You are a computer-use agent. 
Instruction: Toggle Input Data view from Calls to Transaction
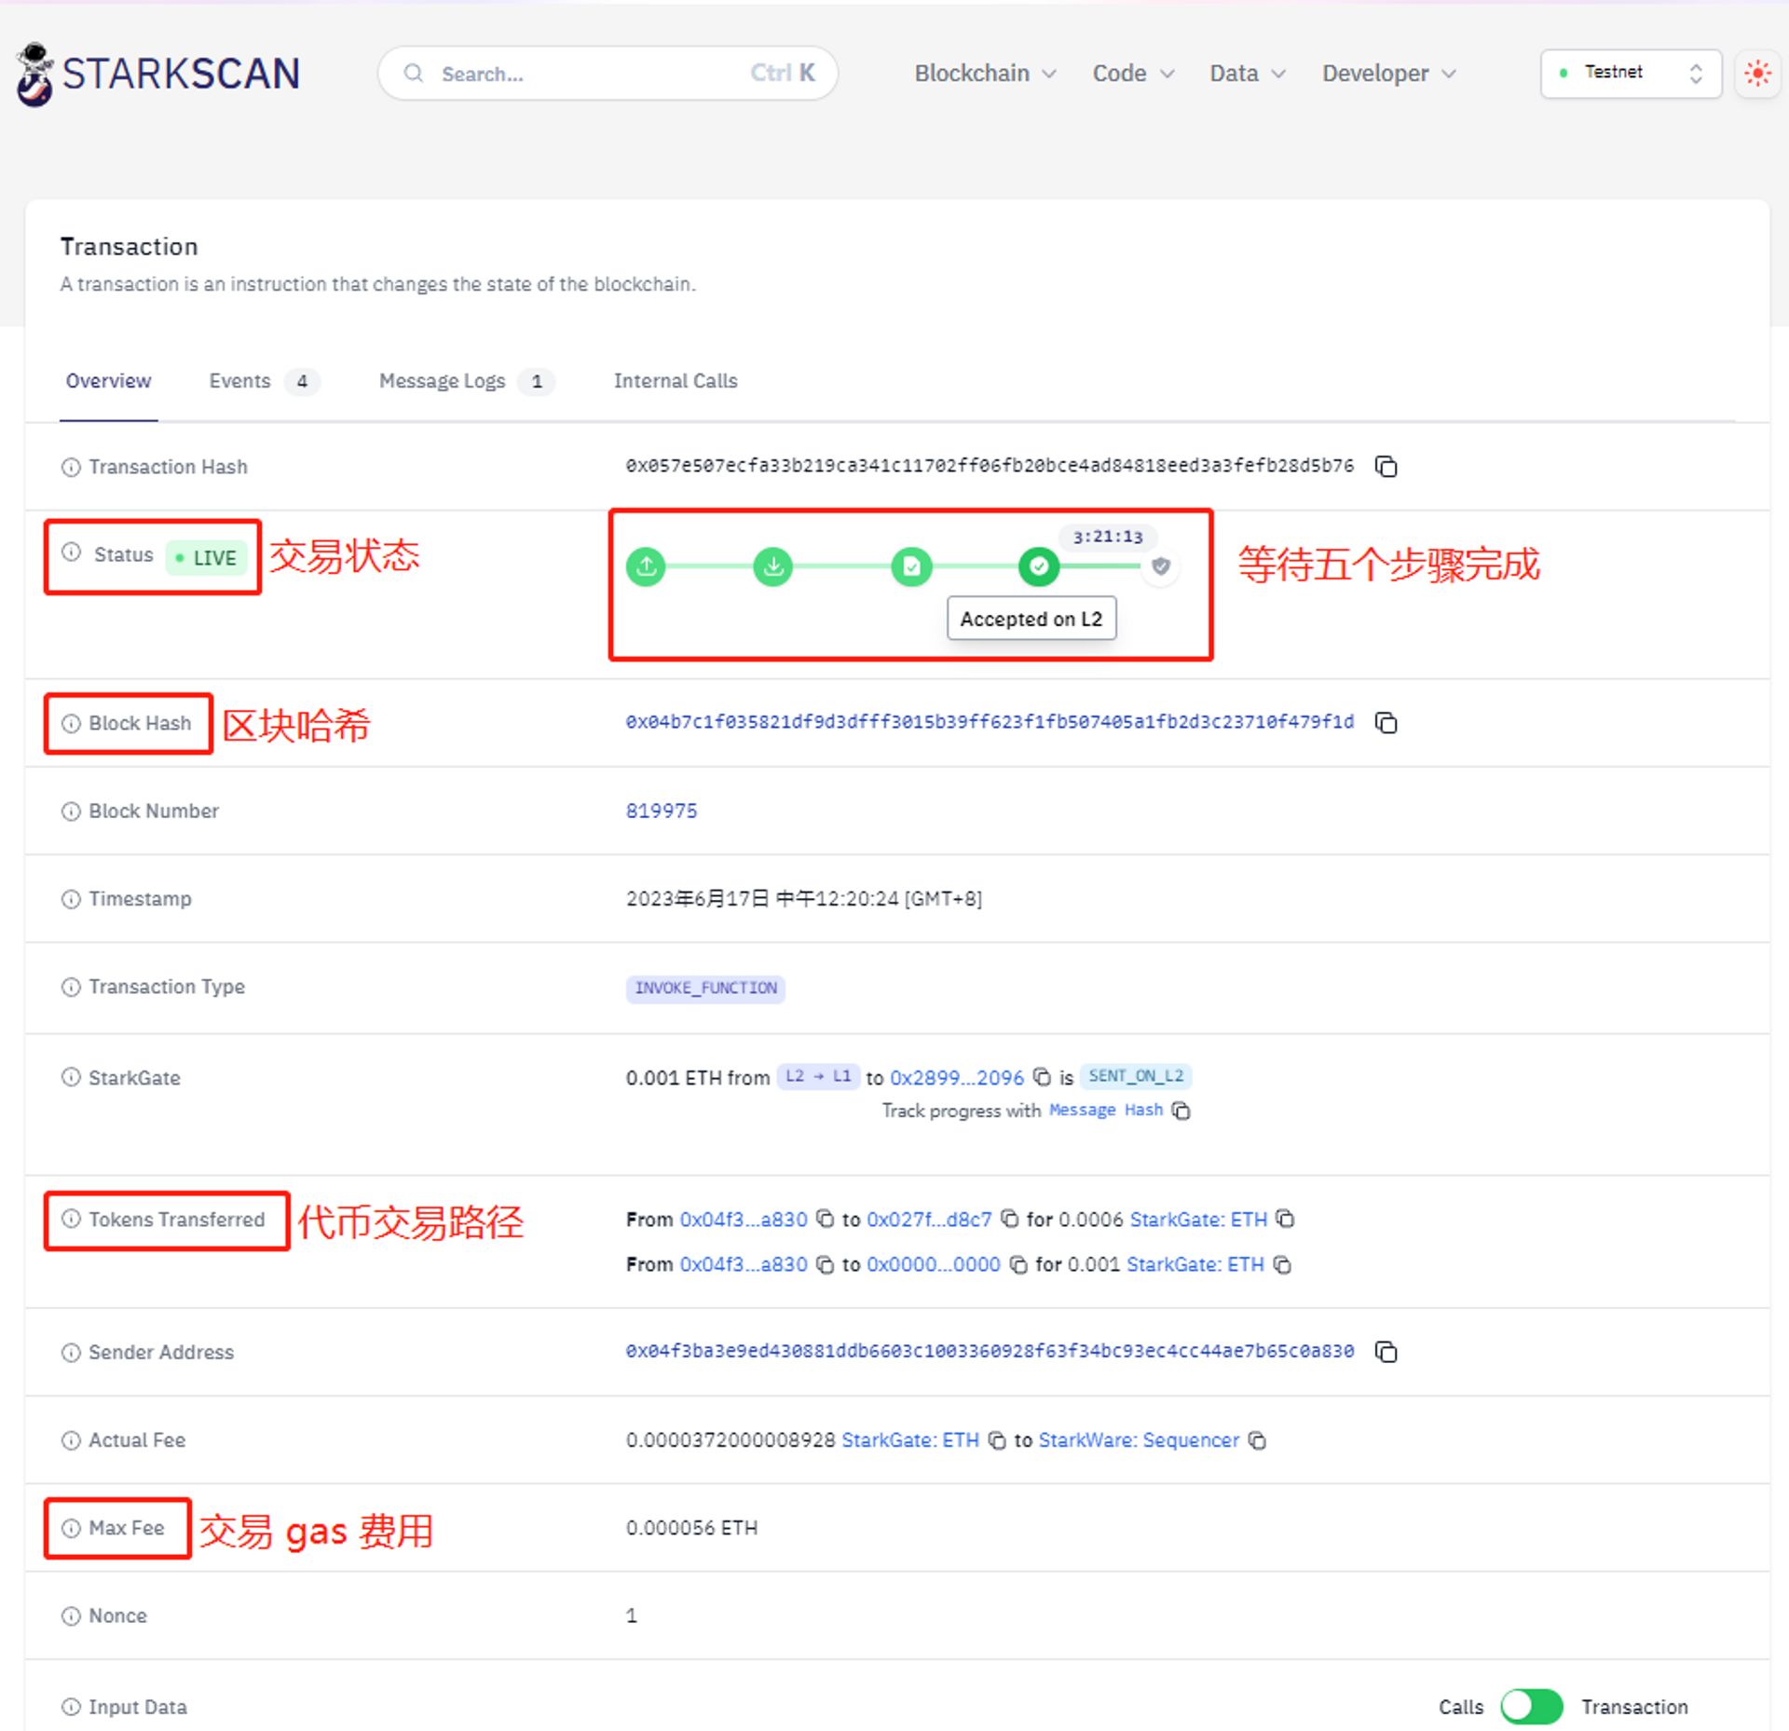coord(1531,1706)
